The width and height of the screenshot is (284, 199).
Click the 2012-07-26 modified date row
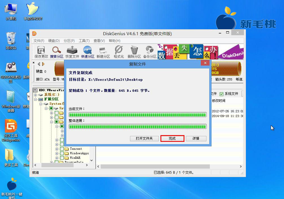click(228, 111)
